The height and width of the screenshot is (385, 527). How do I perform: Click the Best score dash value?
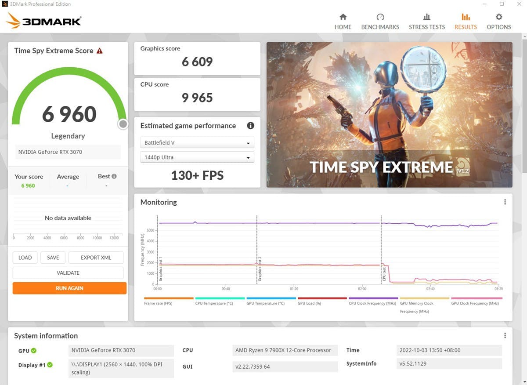107,186
